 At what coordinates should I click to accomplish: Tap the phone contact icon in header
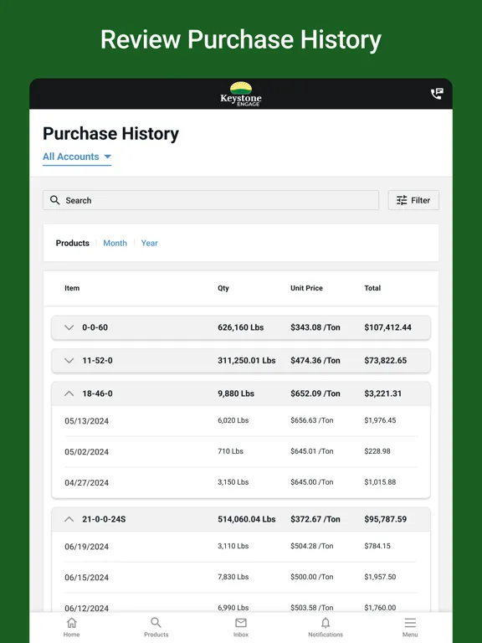pos(437,94)
